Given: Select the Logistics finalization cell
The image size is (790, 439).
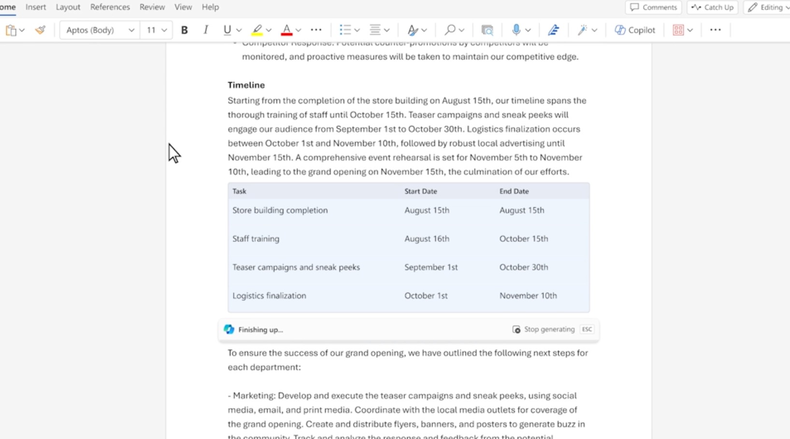Looking at the screenshot, I should point(269,296).
